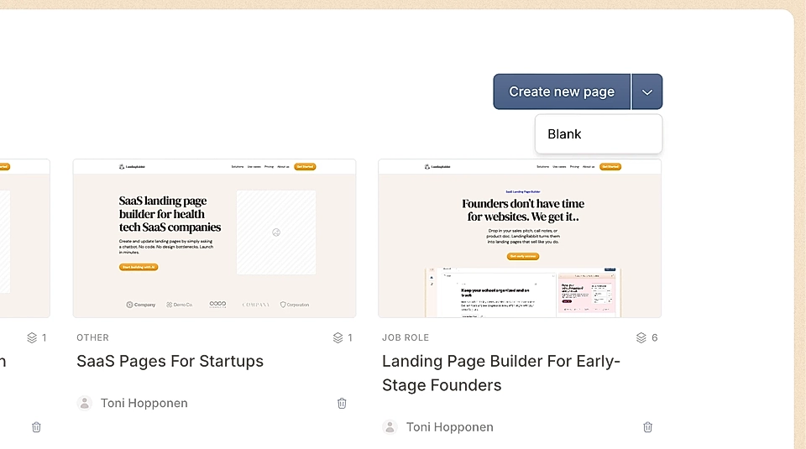Click author avatar on SaaS Pages For Startups card
The height and width of the screenshot is (449, 806).
click(x=84, y=403)
